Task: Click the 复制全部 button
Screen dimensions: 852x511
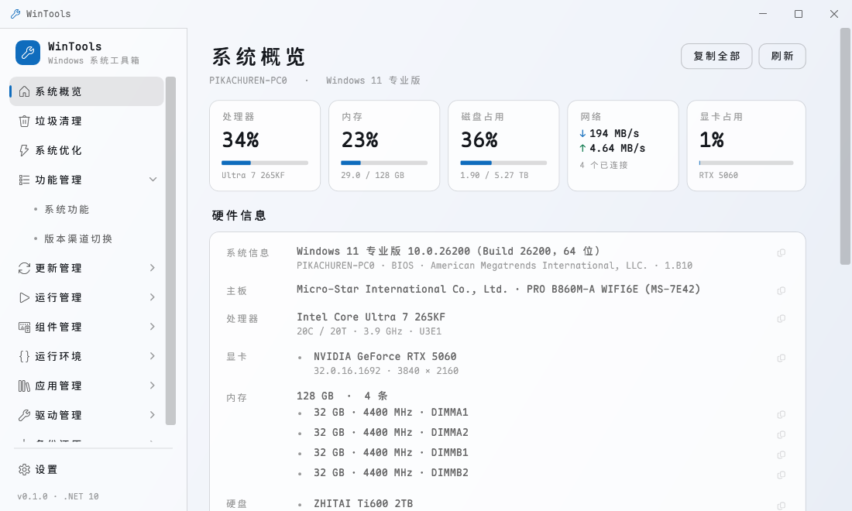Action: [716, 56]
